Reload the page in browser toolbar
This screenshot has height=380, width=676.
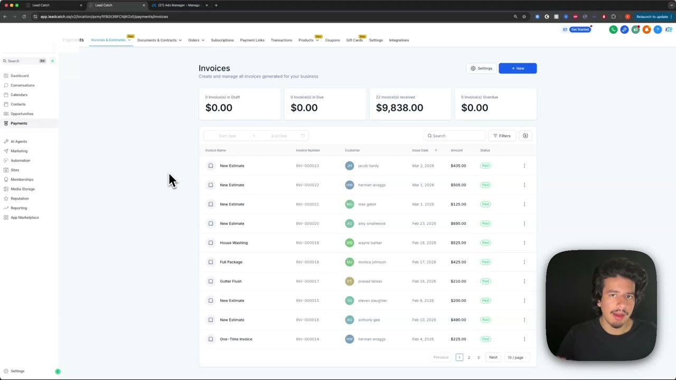pos(24,16)
